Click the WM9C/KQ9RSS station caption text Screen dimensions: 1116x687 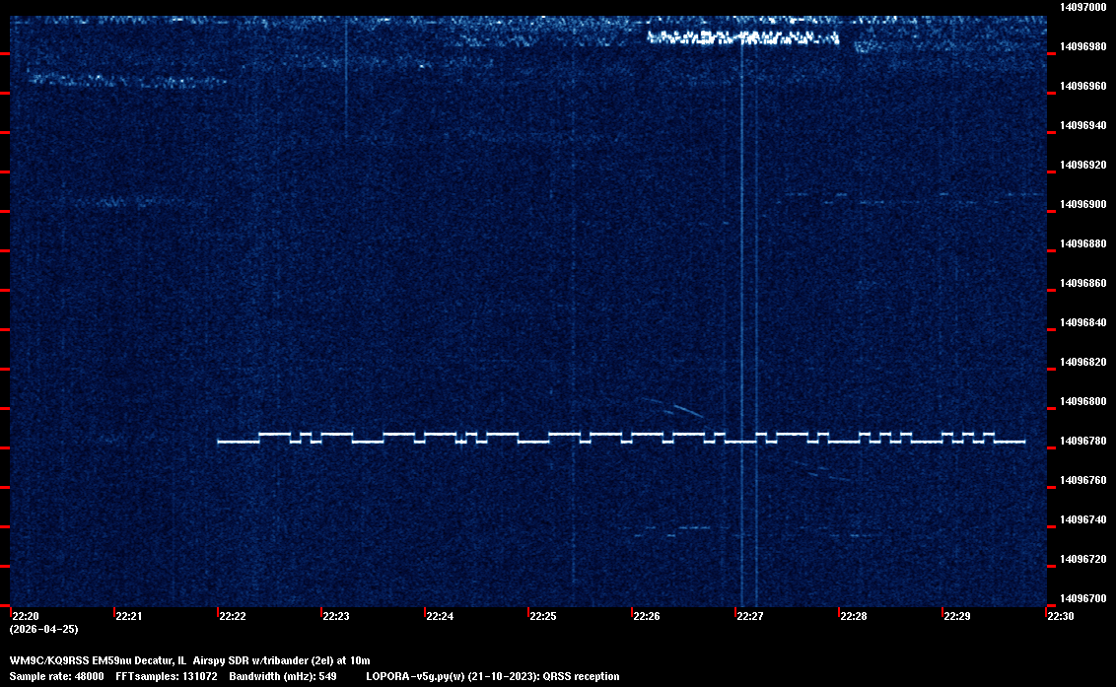click(x=189, y=660)
